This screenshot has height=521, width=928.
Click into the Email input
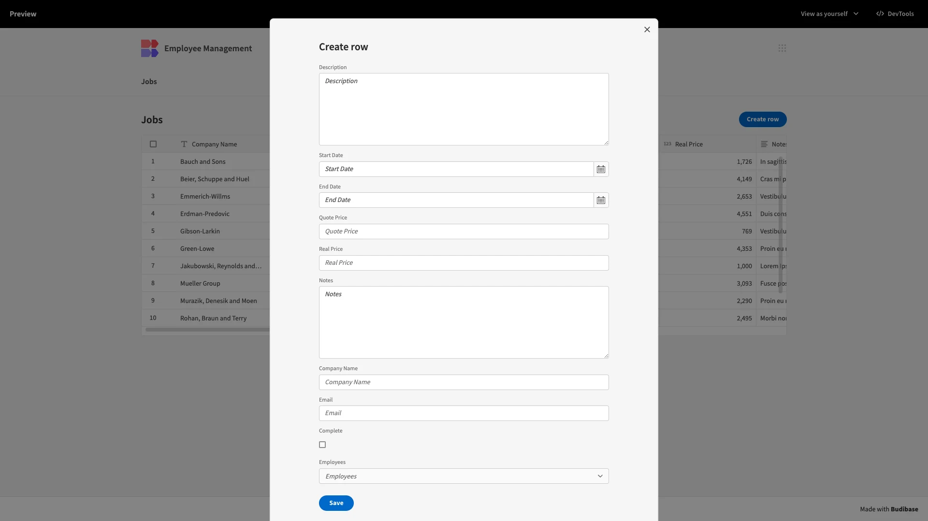coord(464,413)
